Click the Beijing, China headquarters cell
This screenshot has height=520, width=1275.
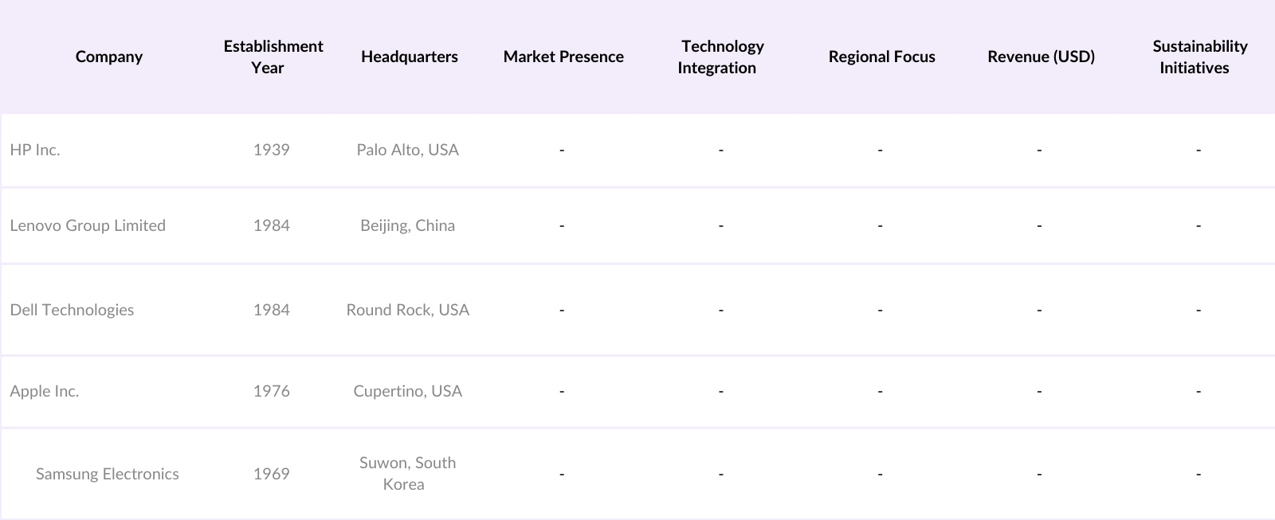tap(408, 225)
